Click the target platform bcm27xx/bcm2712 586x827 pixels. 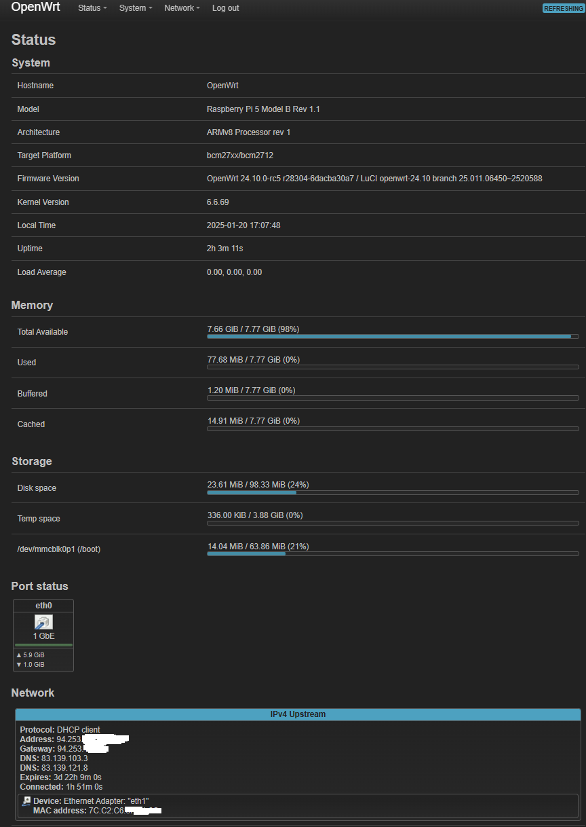click(x=240, y=155)
